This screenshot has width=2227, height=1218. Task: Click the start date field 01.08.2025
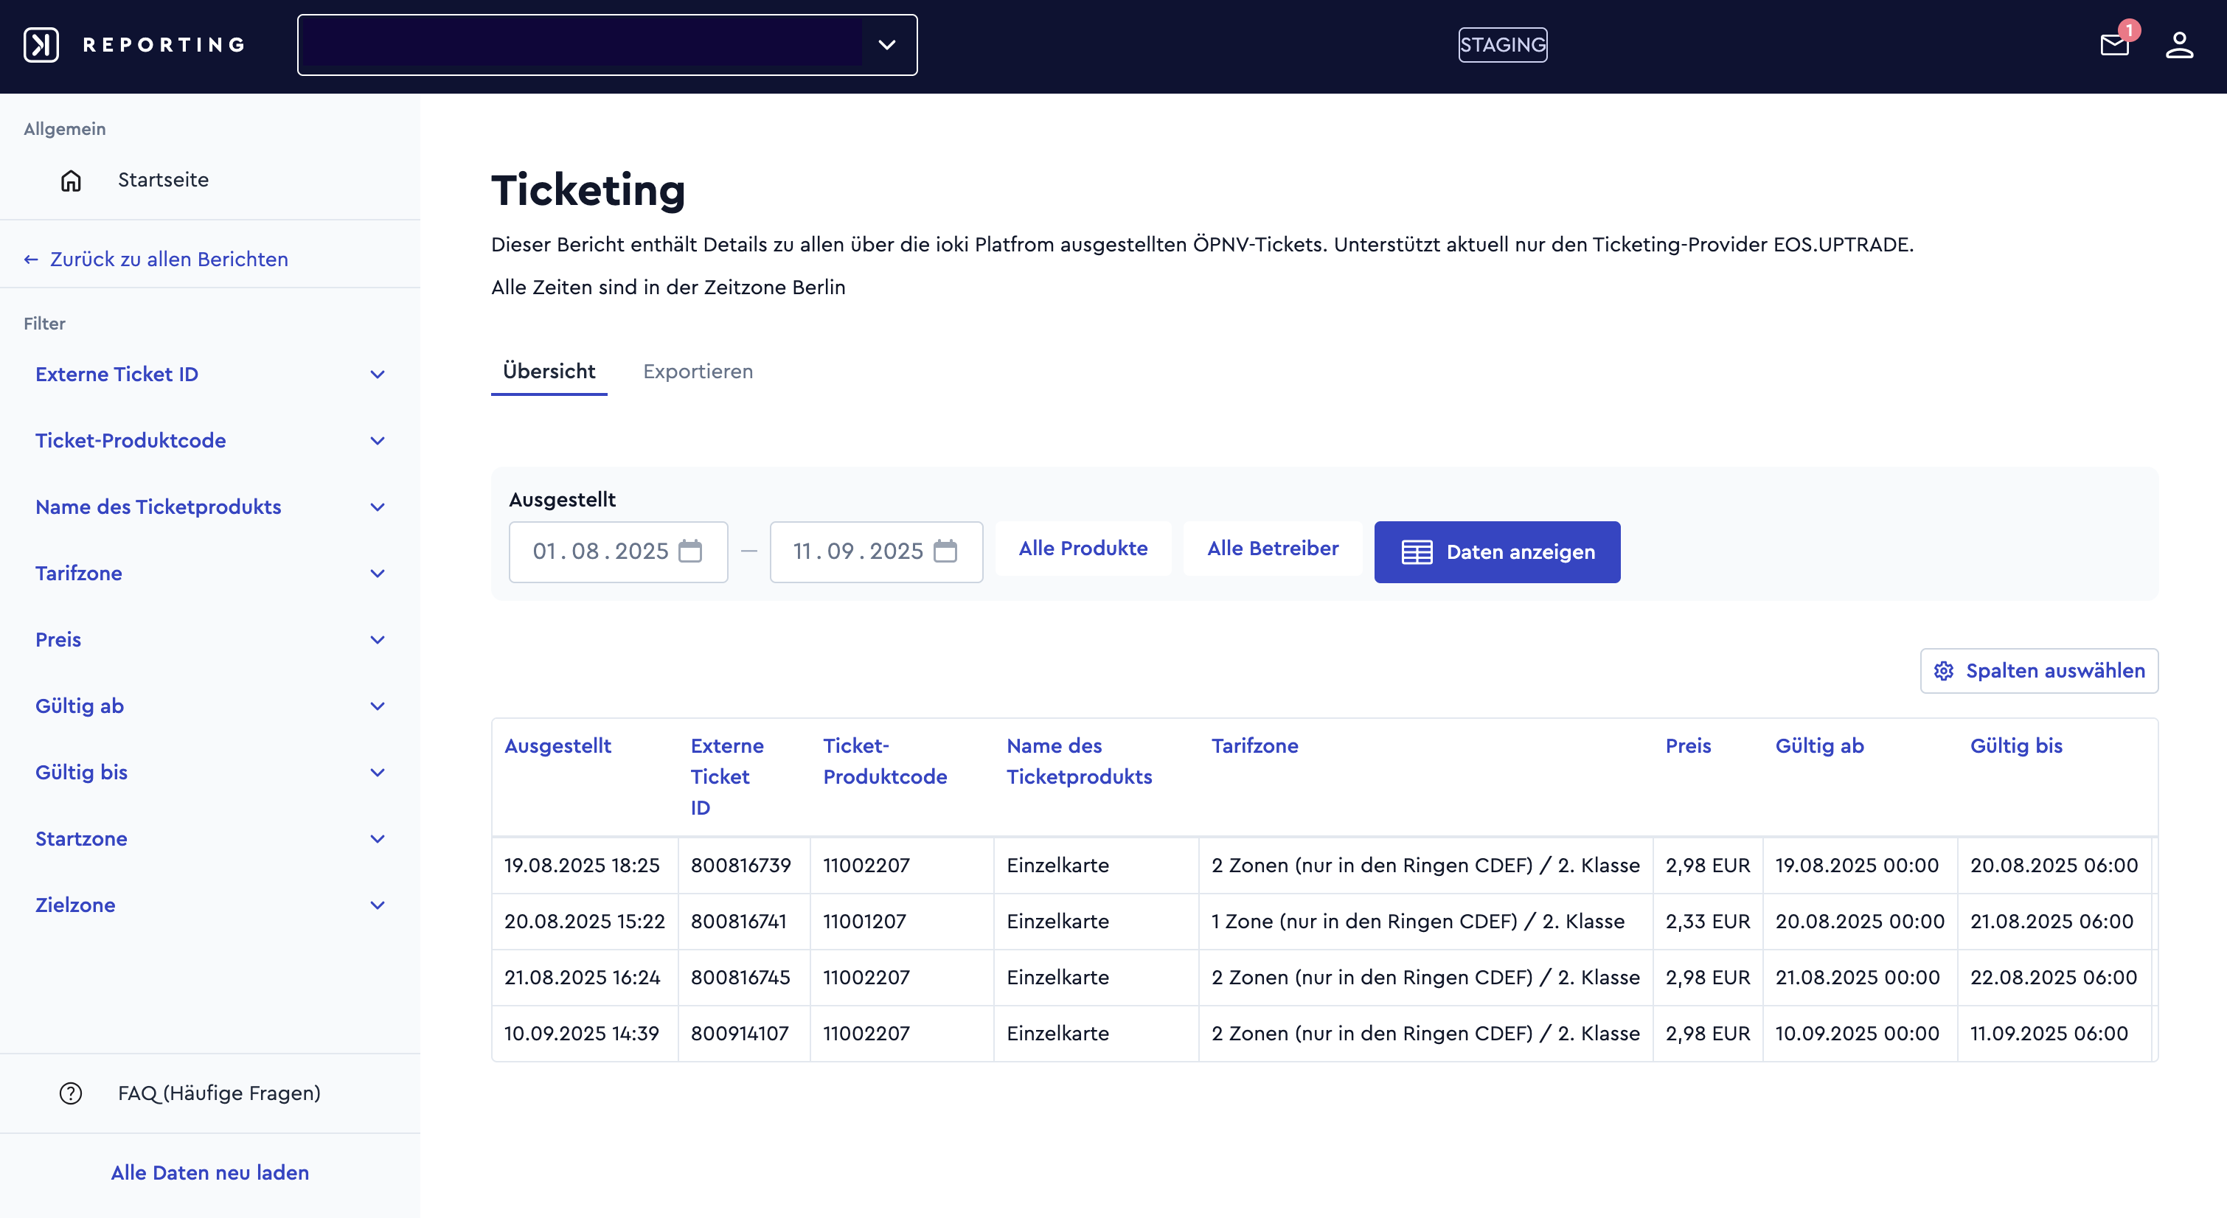tap(618, 551)
